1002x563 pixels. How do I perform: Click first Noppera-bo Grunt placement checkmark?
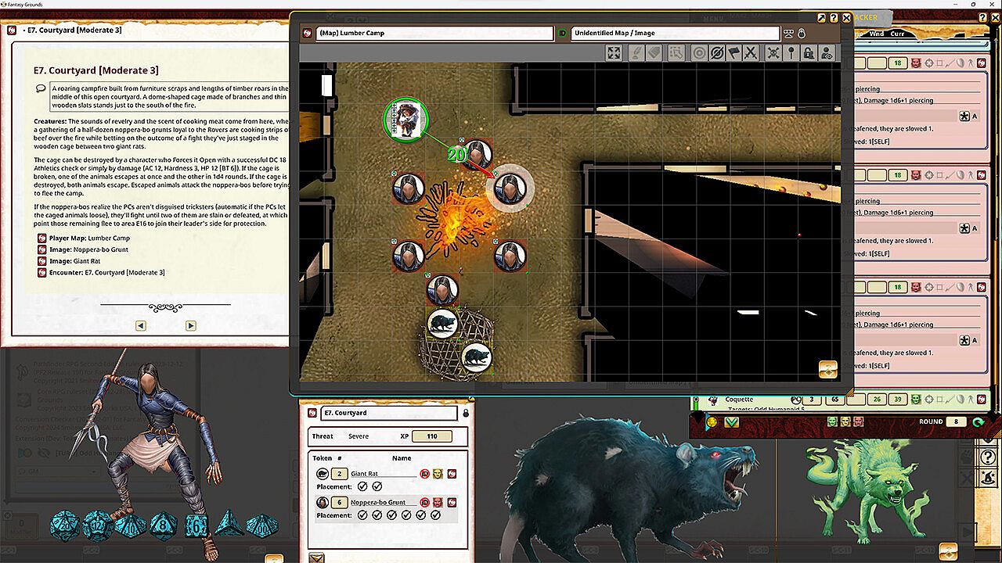[362, 515]
